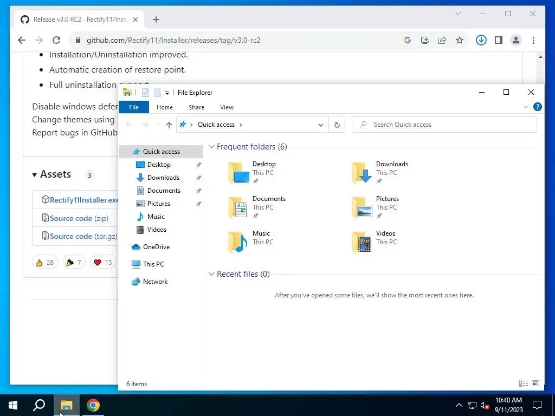Select the Music frequent folder icon
This screenshot has height=416, width=555.
pyautogui.click(x=238, y=242)
